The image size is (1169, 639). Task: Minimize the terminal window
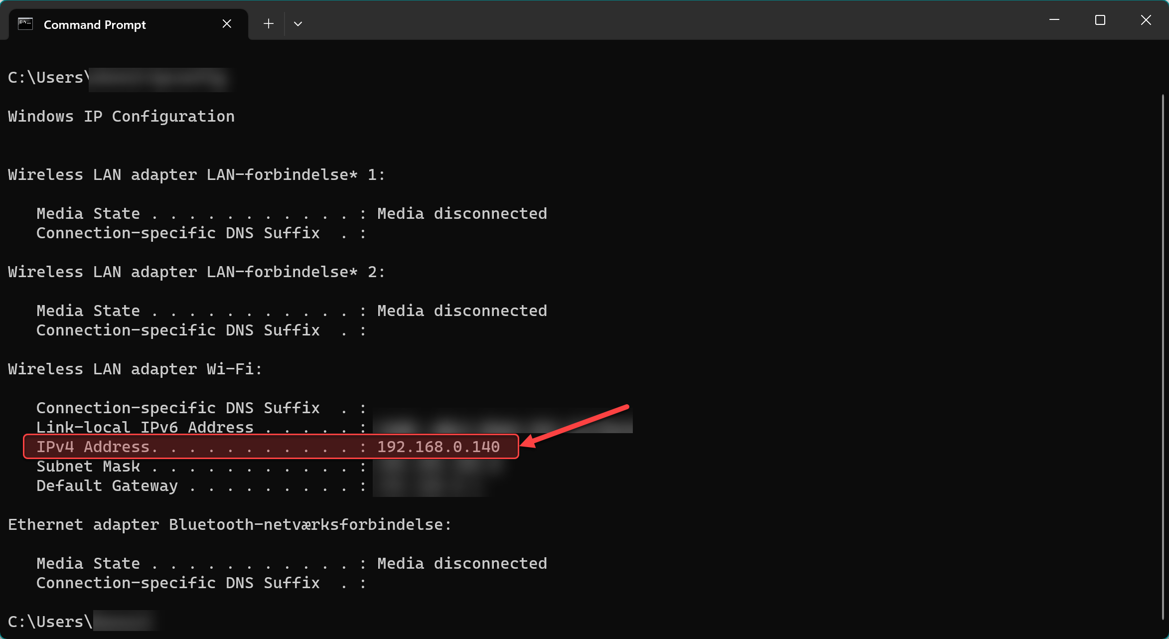point(1054,20)
